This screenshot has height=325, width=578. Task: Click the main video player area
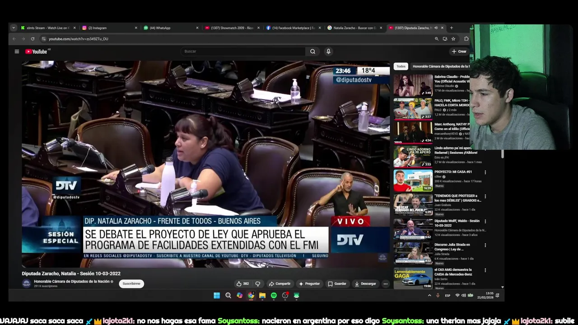click(206, 164)
